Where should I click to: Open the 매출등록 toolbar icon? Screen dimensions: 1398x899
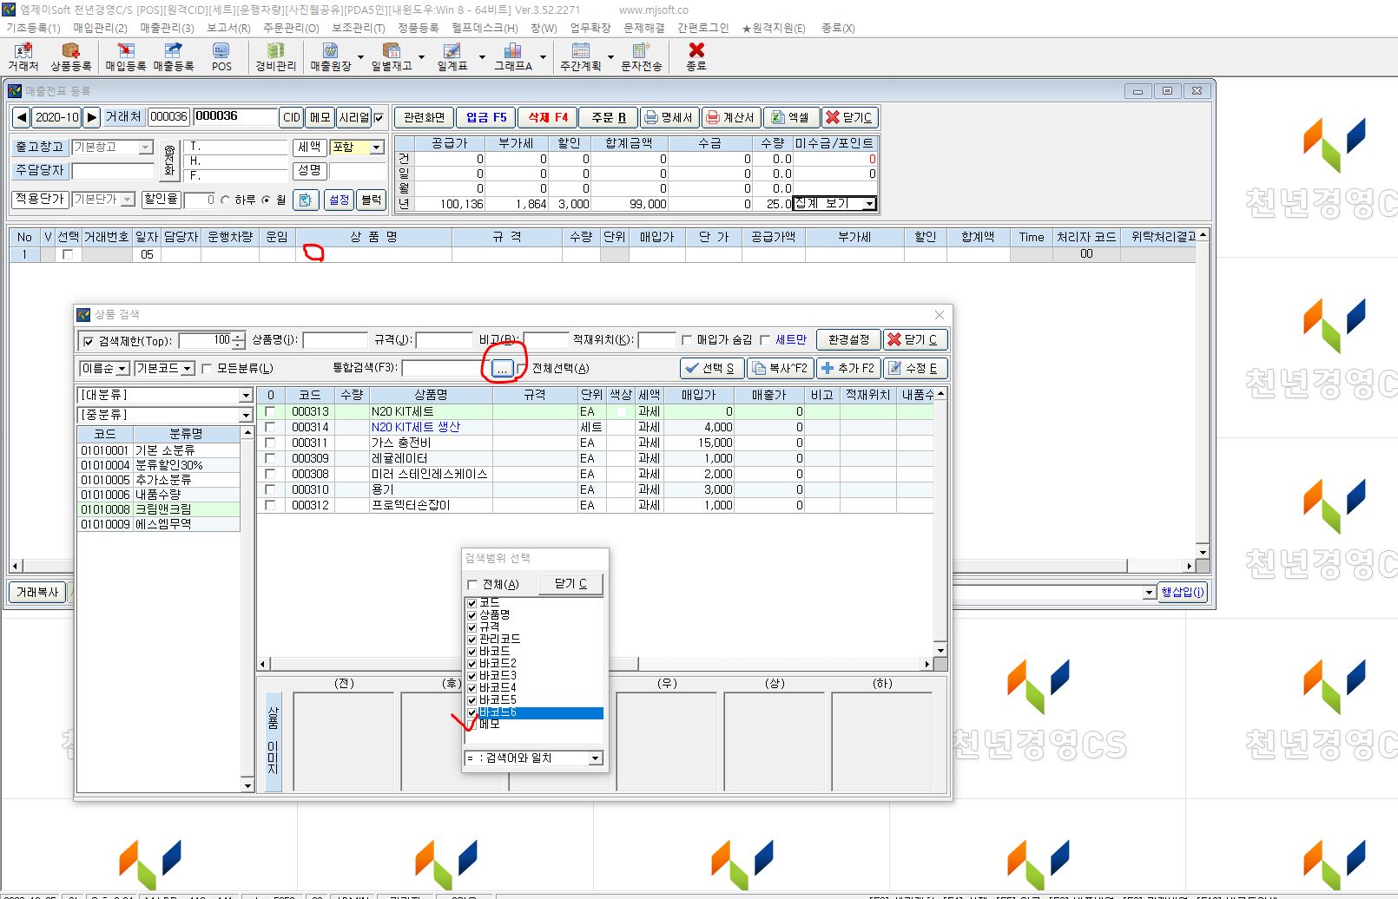174,57
